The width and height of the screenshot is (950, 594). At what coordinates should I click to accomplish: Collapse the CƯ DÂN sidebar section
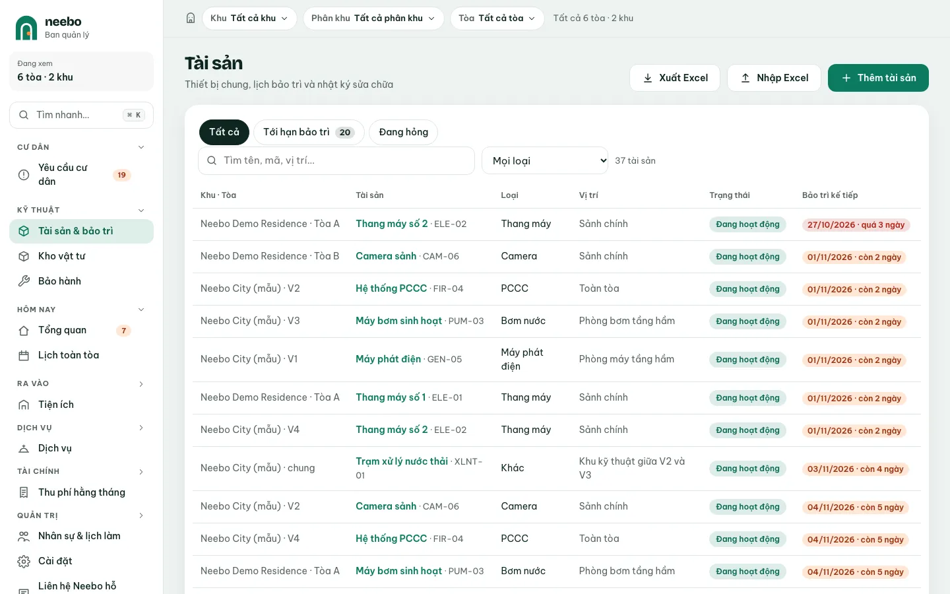(x=141, y=147)
